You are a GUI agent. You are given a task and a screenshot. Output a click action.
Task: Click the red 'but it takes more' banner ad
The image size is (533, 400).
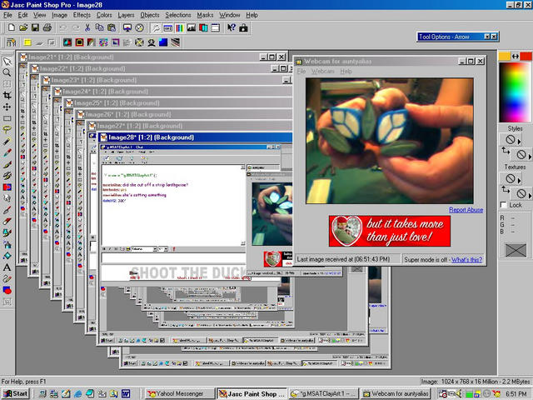point(390,231)
